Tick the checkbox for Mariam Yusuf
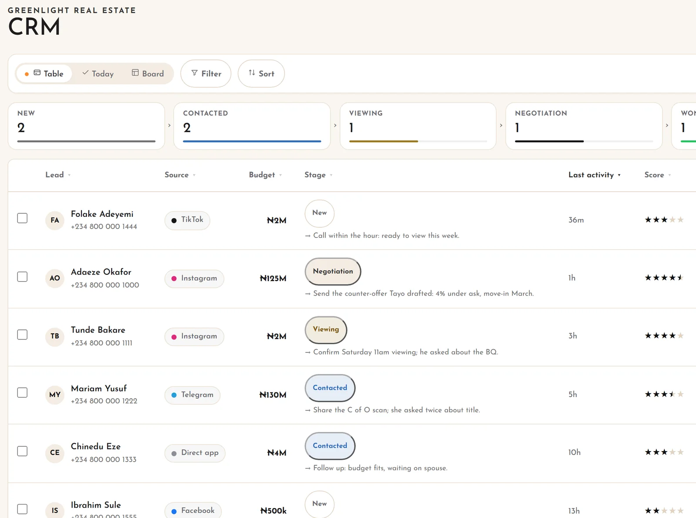 click(x=22, y=392)
